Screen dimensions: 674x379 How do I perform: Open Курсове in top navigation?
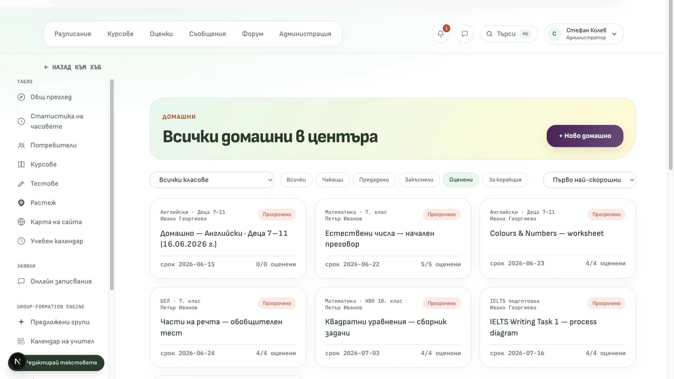(120, 34)
